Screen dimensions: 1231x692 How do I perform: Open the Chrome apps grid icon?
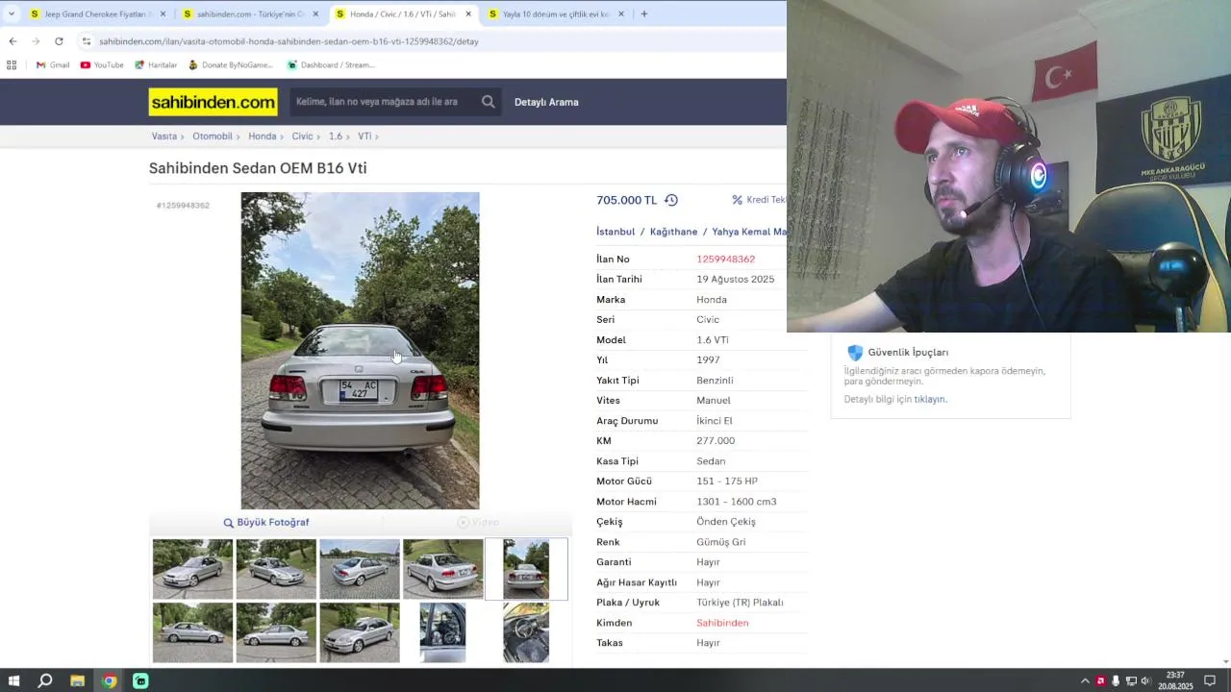point(12,65)
